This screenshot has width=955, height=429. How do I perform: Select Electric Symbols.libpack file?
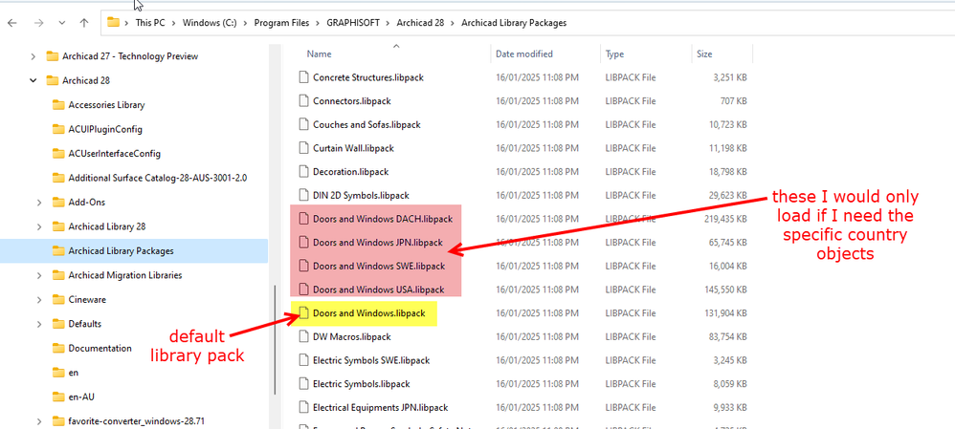click(x=361, y=384)
